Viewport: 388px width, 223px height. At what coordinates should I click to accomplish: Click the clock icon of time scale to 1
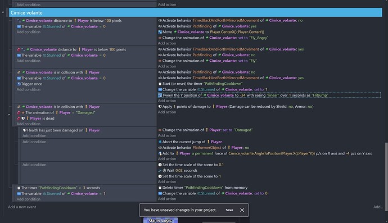coord(160,176)
